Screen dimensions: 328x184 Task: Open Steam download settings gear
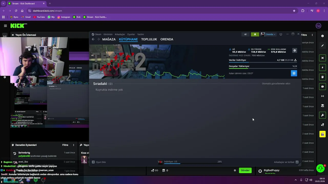(x=295, y=51)
